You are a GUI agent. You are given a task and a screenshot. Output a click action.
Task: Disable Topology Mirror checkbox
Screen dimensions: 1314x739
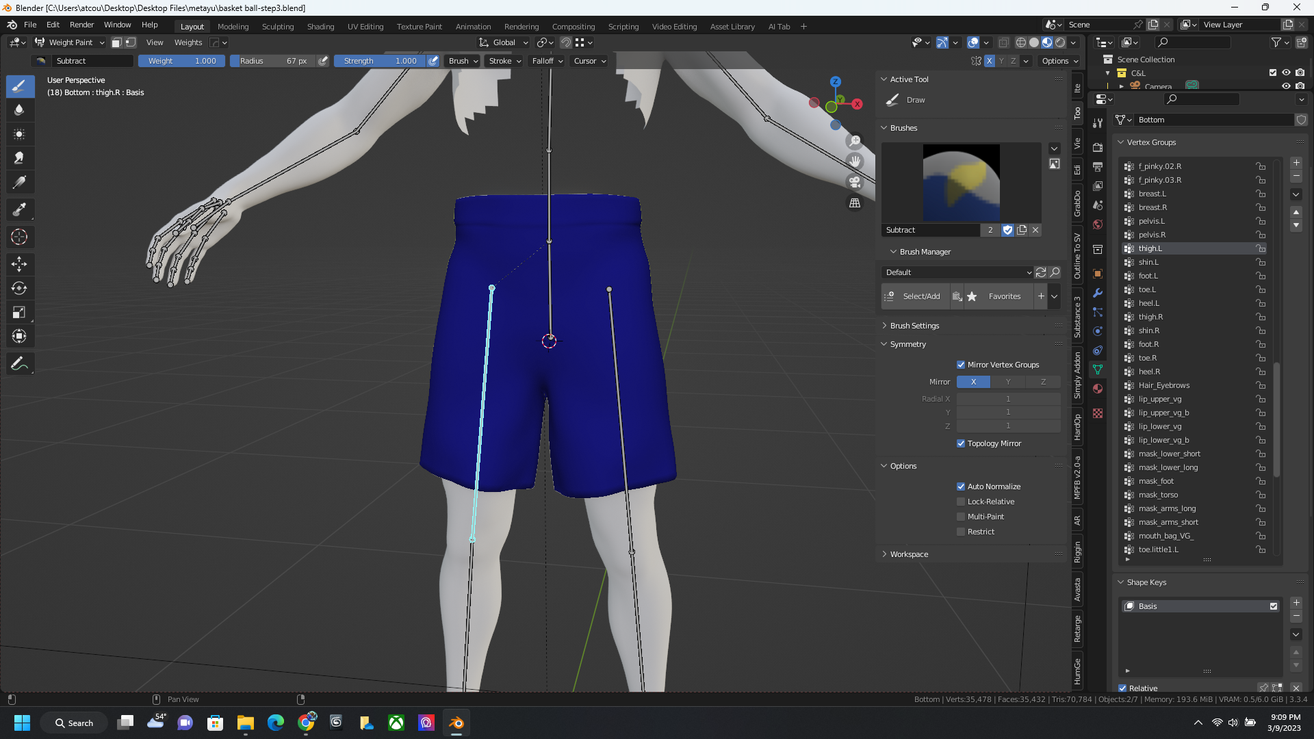coord(961,443)
